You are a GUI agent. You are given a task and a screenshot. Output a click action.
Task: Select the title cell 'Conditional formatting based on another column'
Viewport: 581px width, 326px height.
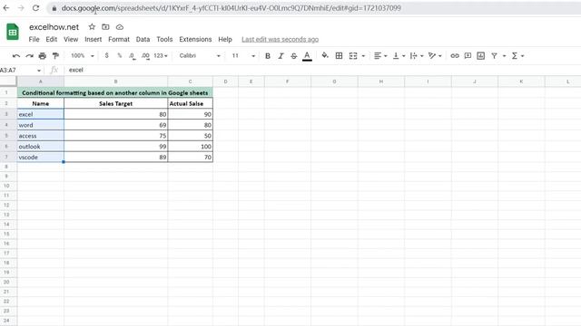point(115,92)
